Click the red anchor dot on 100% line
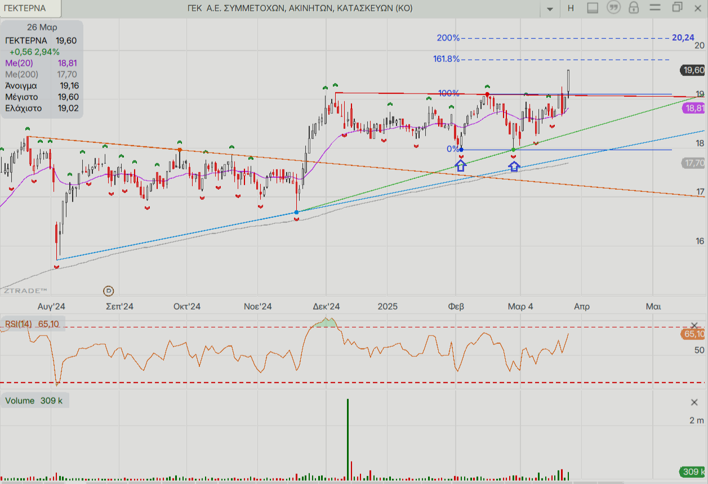708x484 pixels. (487, 94)
